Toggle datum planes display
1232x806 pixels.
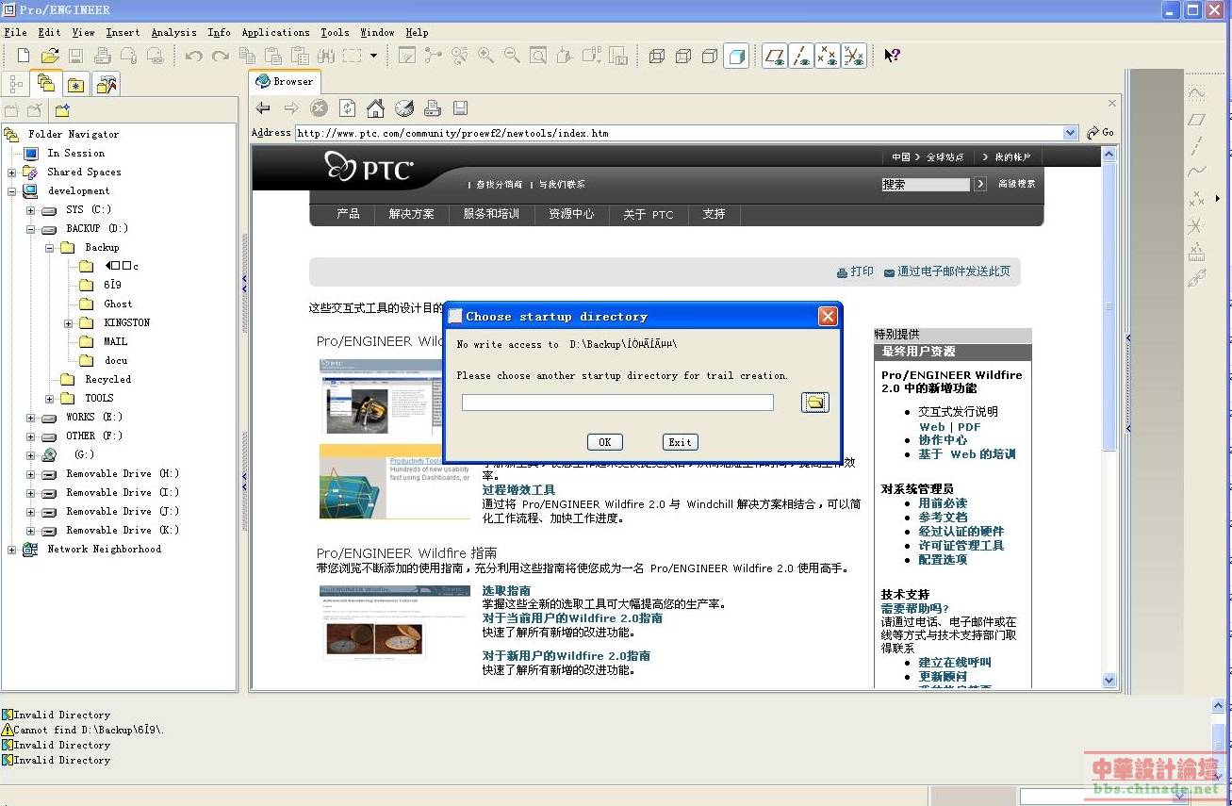point(774,56)
